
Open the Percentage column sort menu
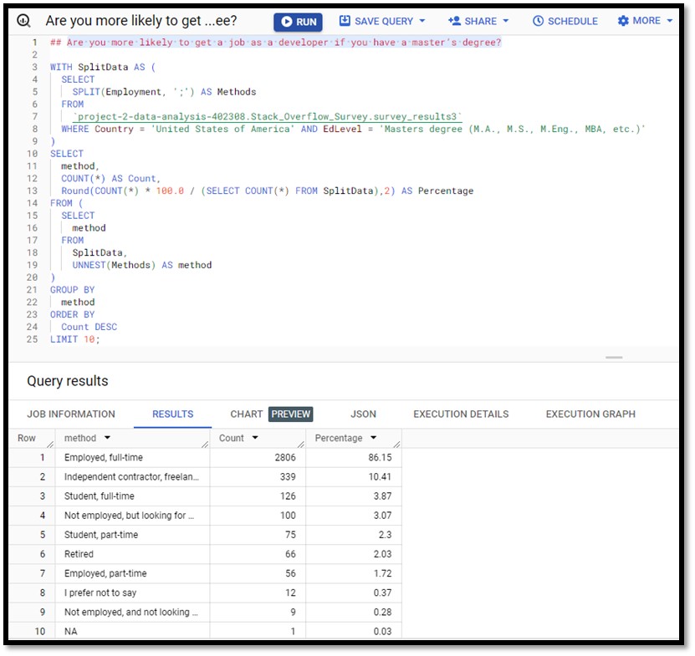373,438
